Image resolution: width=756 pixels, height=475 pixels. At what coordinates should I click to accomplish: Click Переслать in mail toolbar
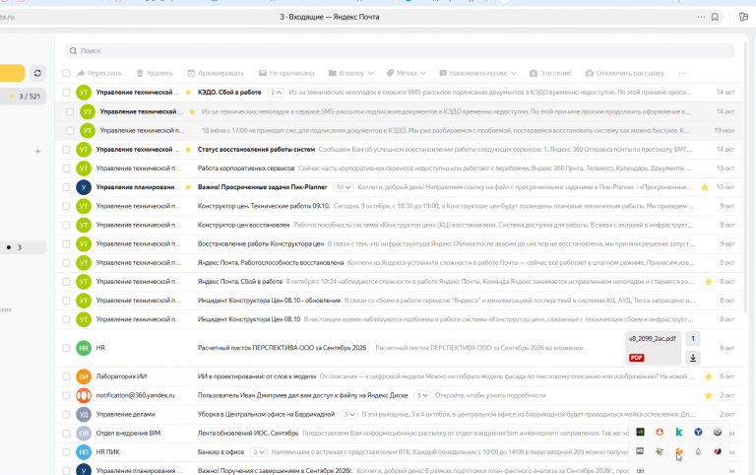click(x=99, y=73)
